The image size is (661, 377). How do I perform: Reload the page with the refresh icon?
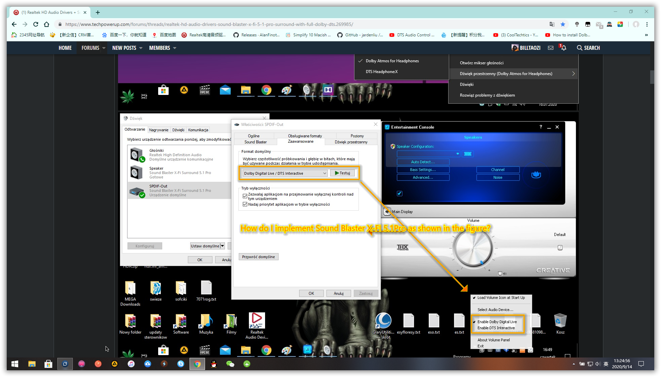[x=36, y=24]
